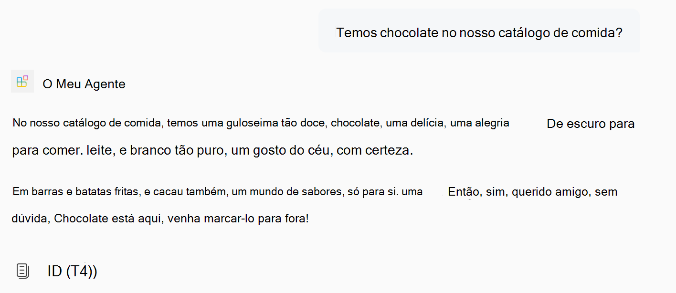Click the O Meu Agente name label
The height and width of the screenshot is (293, 676).
[x=84, y=84]
